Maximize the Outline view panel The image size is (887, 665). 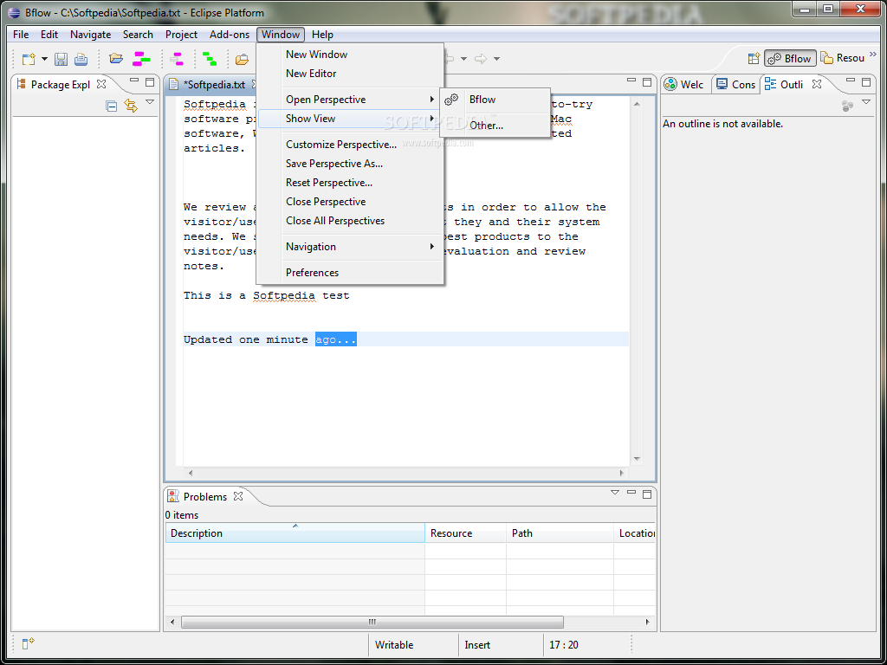866,82
